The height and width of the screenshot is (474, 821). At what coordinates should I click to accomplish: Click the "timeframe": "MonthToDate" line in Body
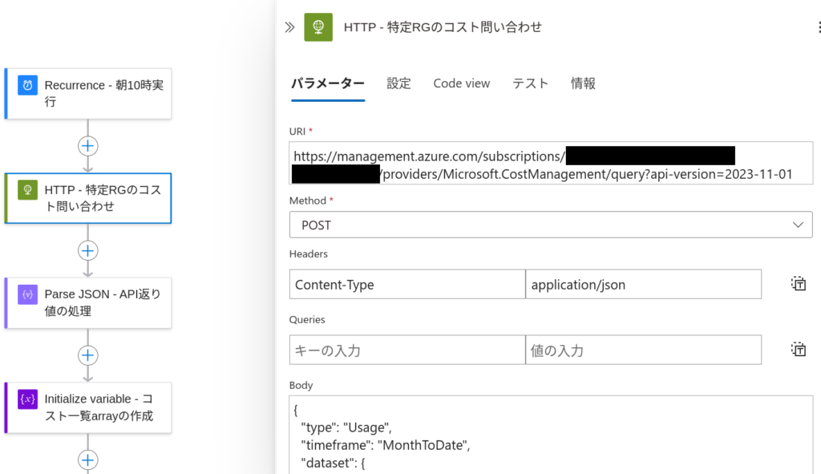pyautogui.click(x=386, y=445)
